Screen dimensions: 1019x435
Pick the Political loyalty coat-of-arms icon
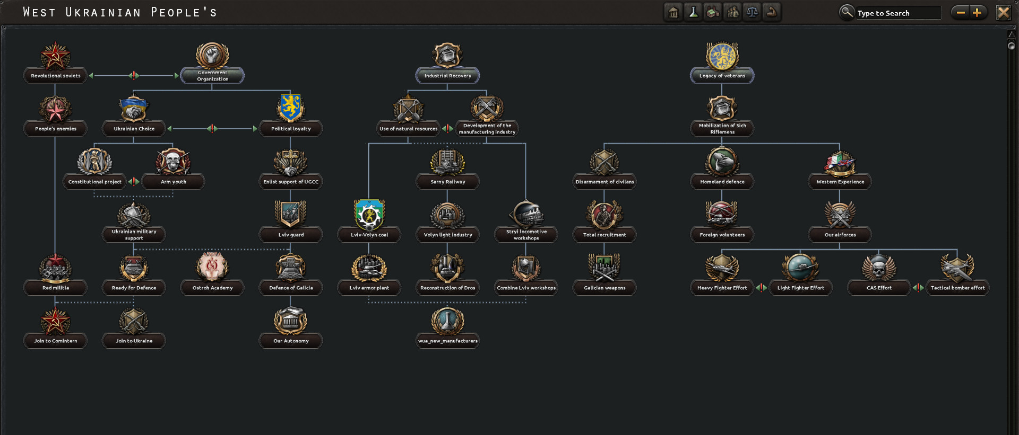291,108
